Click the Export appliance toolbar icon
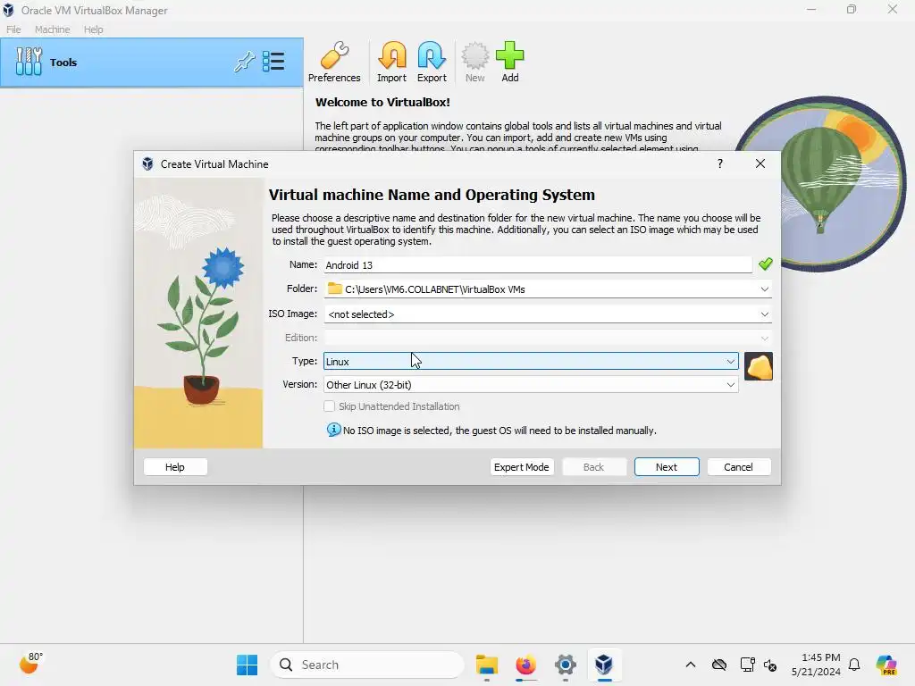This screenshot has height=686, width=915. click(x=432, y=63)
